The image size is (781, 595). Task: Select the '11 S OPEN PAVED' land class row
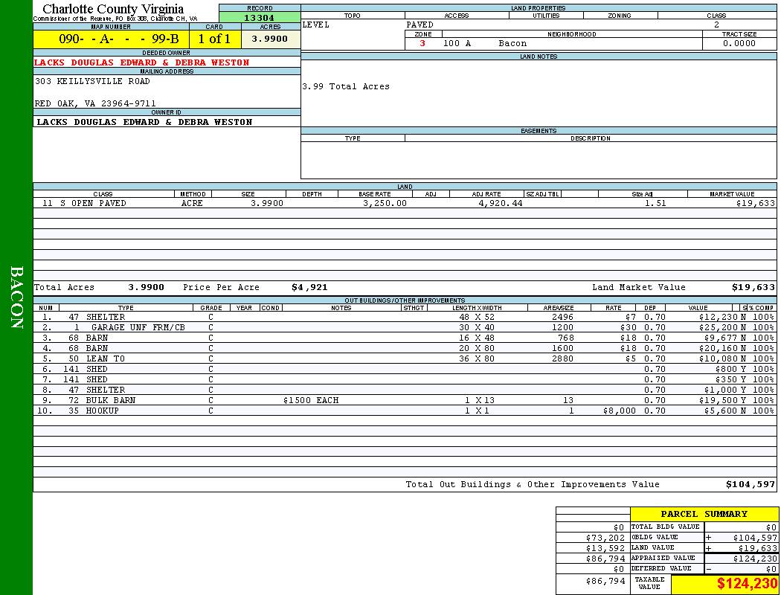pyautogui.click(x=84, y=203)
